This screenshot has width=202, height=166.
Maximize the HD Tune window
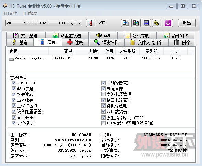point(182,6)
